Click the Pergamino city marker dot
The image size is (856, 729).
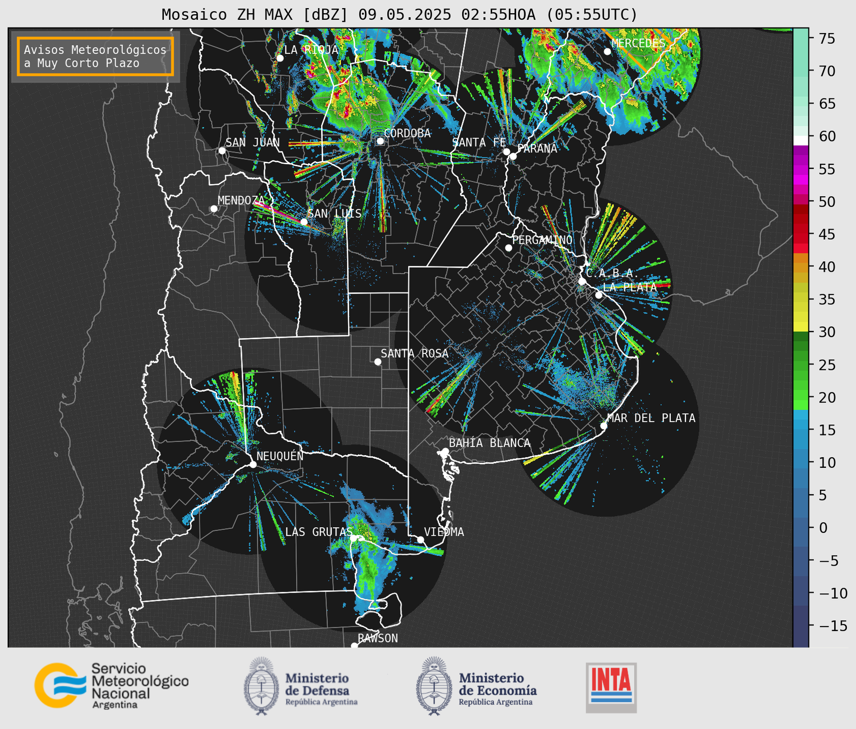[x=508, y=248]
